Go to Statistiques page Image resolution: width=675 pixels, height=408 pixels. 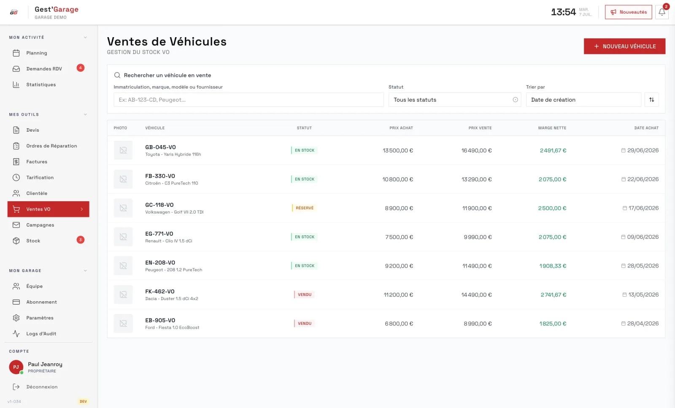click(x=49, y=85)
